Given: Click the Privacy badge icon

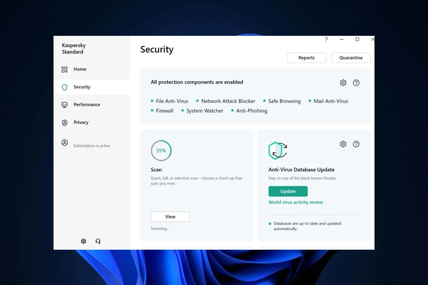Looking at the screenshot, I should 64,123.
